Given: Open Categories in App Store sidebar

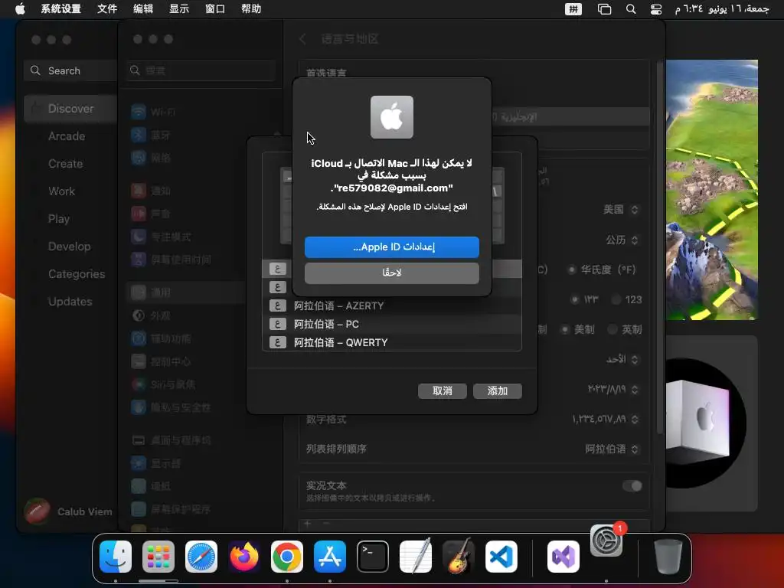Looking at the screenshot, I should point(77,274).
